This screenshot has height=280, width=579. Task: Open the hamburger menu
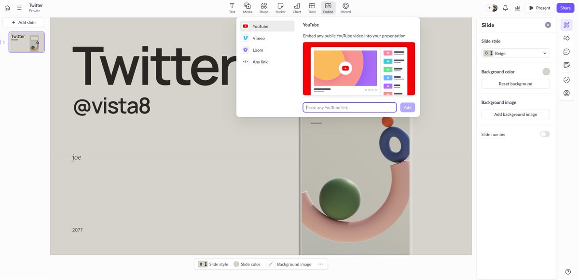point(19,8)
